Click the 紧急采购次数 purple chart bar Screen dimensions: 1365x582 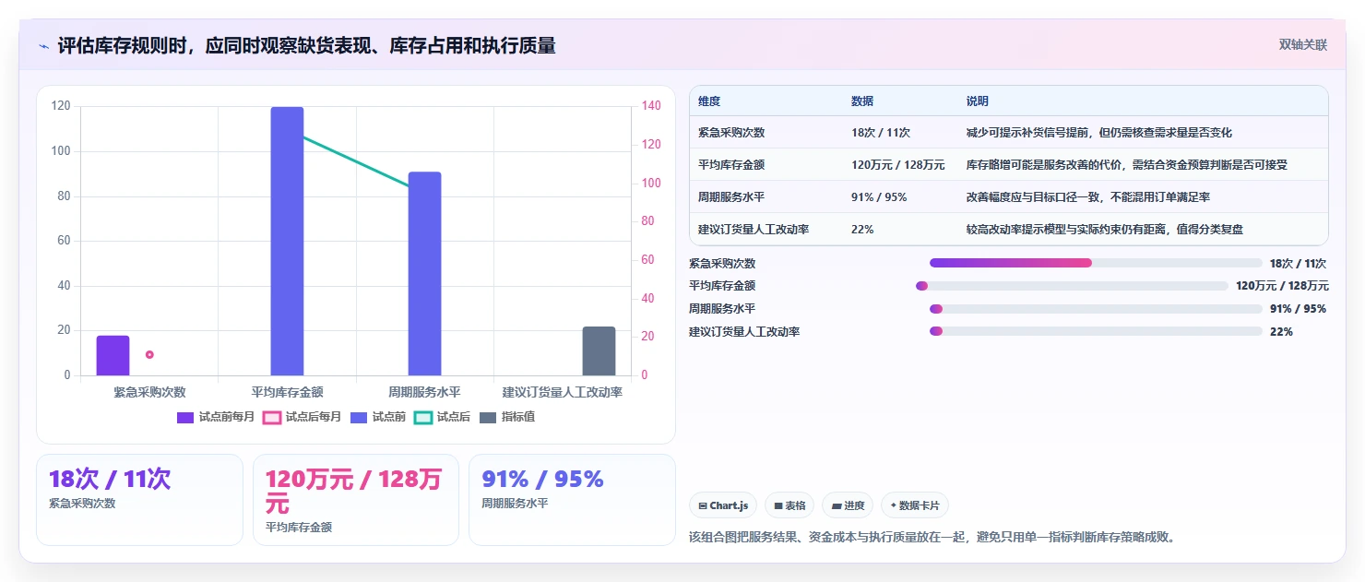tap(113, 356)
